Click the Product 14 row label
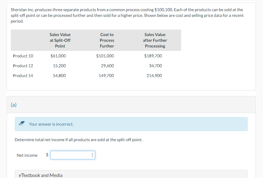Screen dimensions: 263x178 click(x=23, y=76)
